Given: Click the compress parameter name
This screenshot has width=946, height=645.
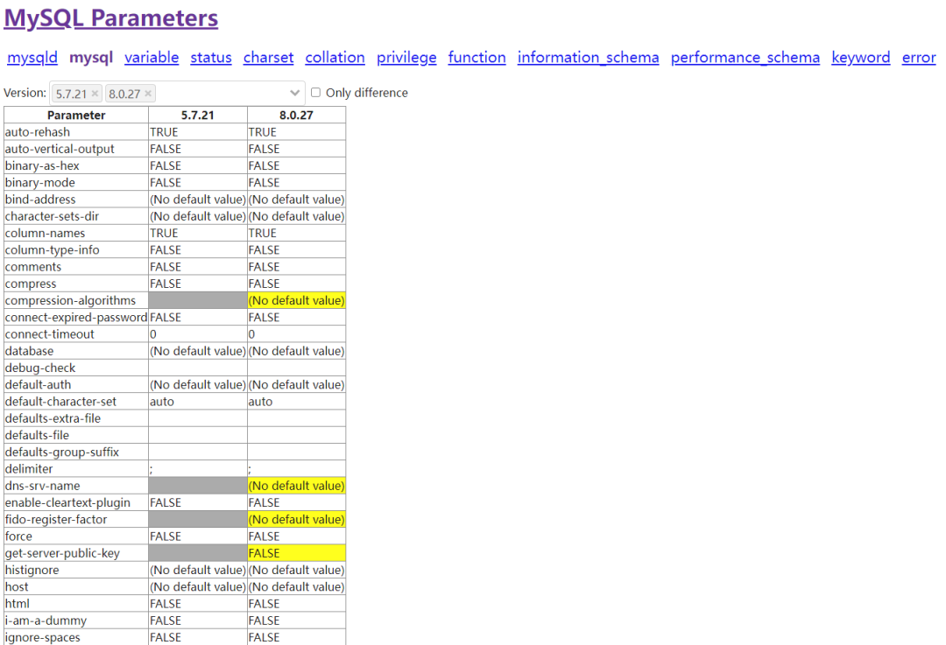Looking at the screenshot, I should (x=31, y=284).
